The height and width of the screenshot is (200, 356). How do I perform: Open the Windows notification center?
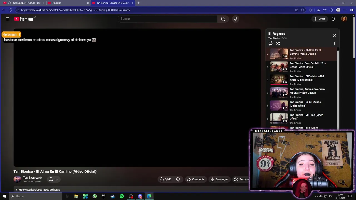coord(350,196)
